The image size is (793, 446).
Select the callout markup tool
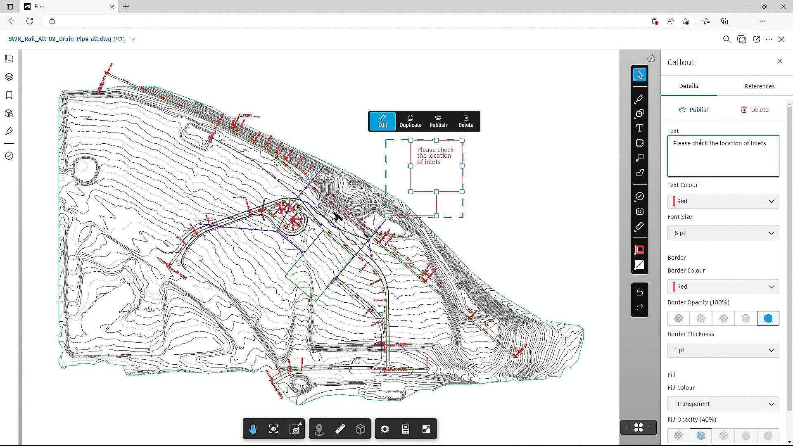tap(640, 158)
